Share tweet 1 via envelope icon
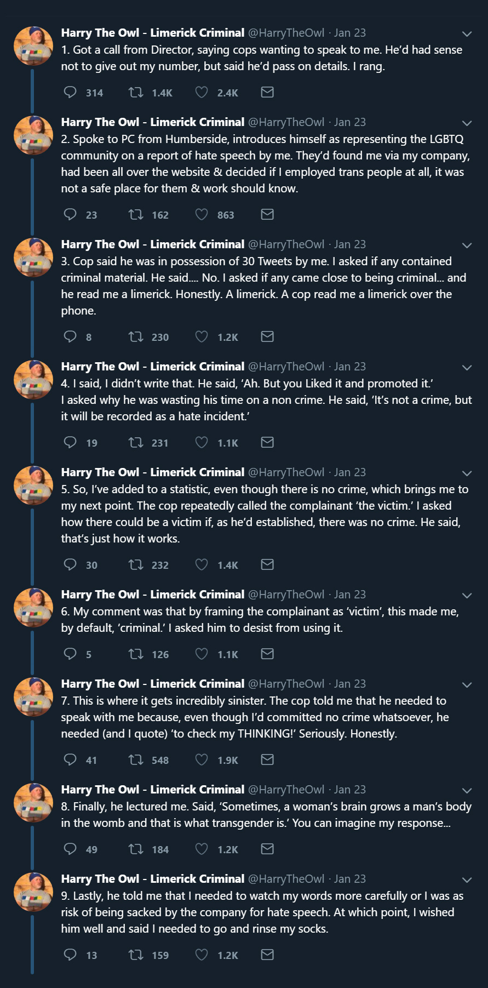The image size is (488, 988). coord(267,92)
